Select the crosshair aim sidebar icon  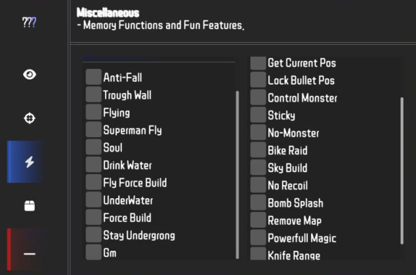[x=30, y=118]
